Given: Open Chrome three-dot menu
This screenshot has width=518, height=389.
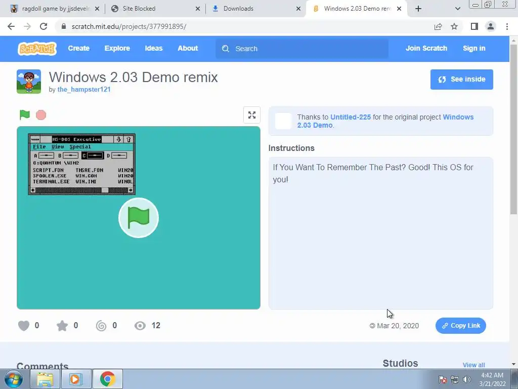Looking at the screenshot, I should point(507,26).
